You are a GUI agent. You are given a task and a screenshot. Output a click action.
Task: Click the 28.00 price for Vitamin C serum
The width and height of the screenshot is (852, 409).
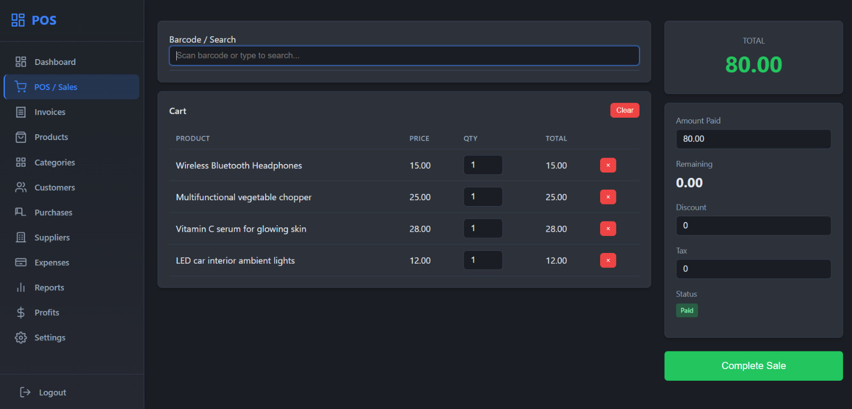(420, 229)
